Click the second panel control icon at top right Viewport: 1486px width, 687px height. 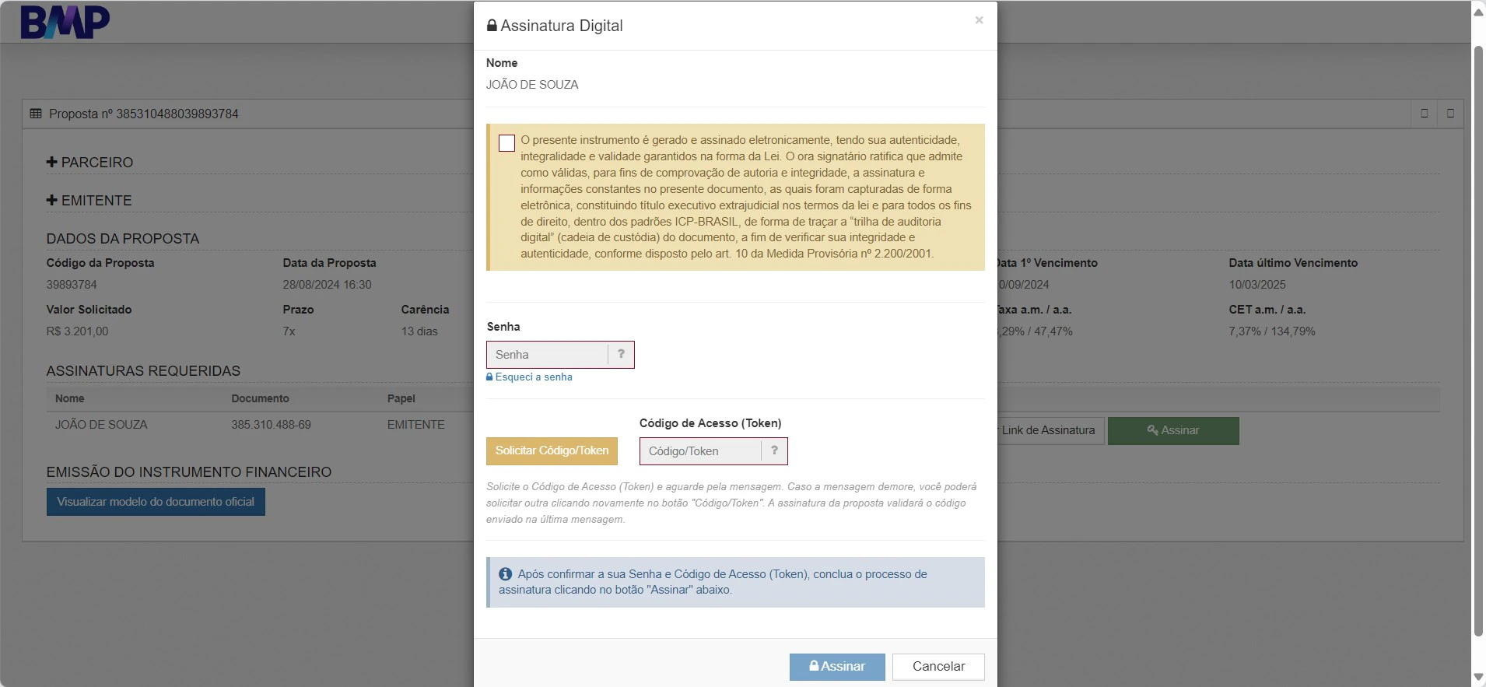click(x=1450, y=114)
